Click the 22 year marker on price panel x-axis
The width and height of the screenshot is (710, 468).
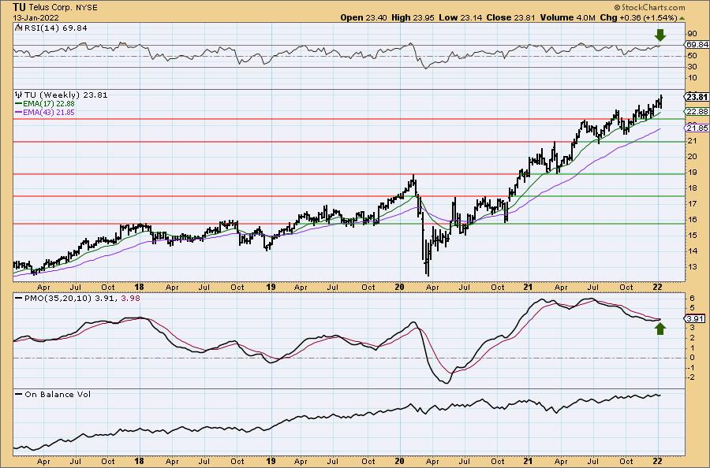pyautogui.click(x=658, y=287)
